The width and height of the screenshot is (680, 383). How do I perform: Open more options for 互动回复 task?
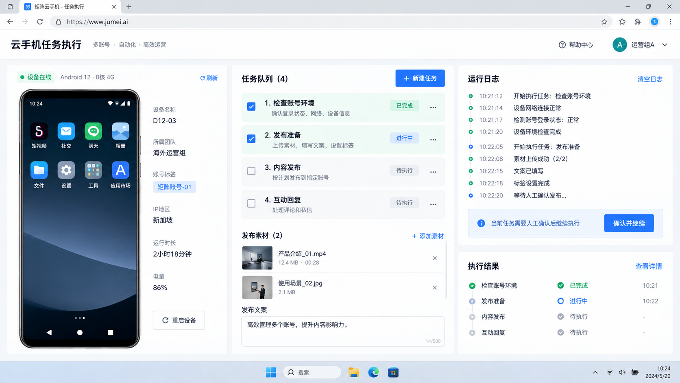click(x=433, y=204)
